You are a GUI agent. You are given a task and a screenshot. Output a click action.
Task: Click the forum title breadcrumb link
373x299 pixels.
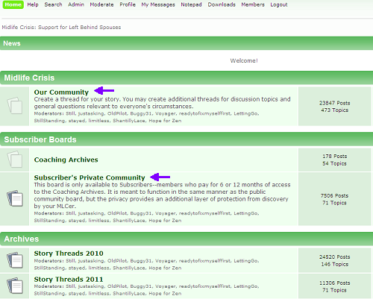coord(61,28)
